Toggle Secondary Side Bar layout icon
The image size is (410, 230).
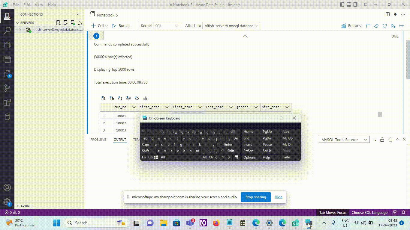click(x=356, y=4)
